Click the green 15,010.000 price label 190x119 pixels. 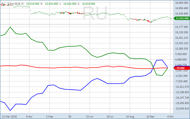tap(182, 18)
